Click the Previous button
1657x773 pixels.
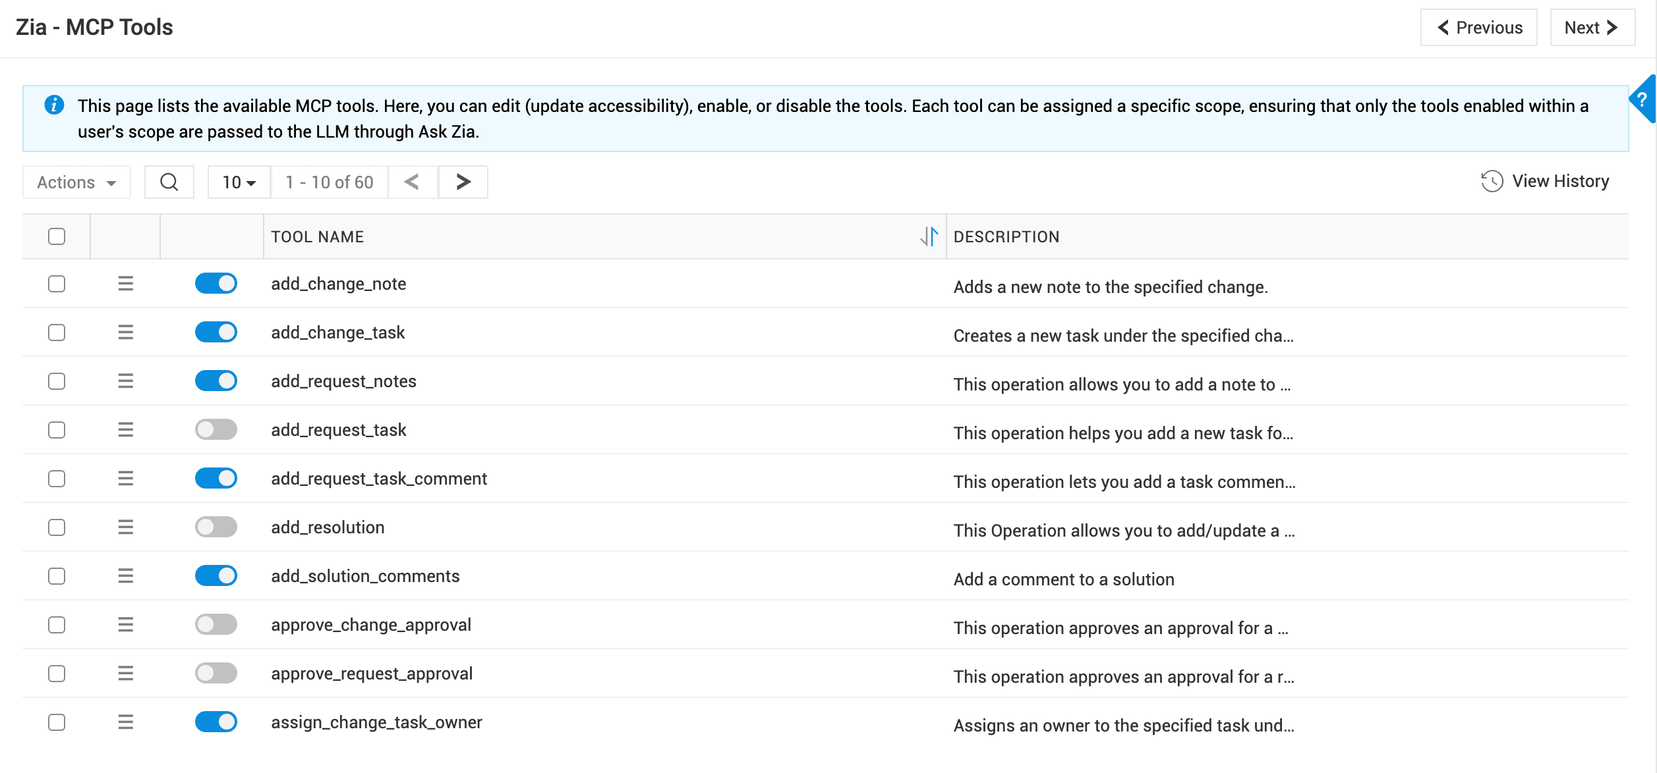tap(1479, 28)
